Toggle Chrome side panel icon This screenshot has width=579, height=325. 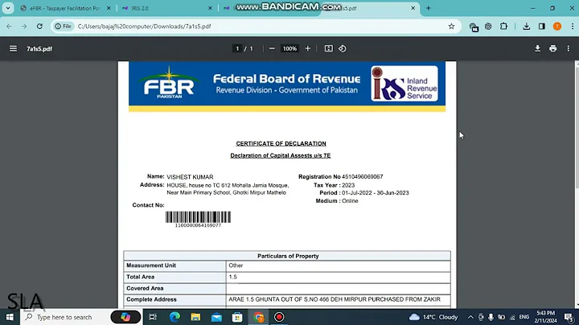[x=542, y=27]
